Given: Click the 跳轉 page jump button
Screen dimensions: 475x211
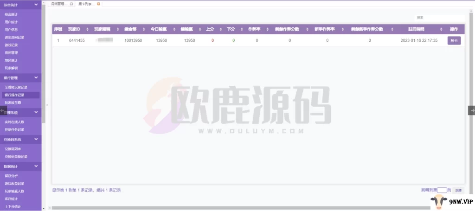Looking at the screenshot, I should [458, 191].
